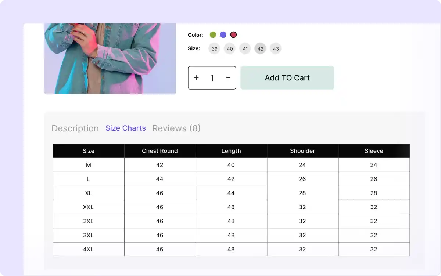Choose the blue color option
This screenshot has width=441, height=276.
223,34
